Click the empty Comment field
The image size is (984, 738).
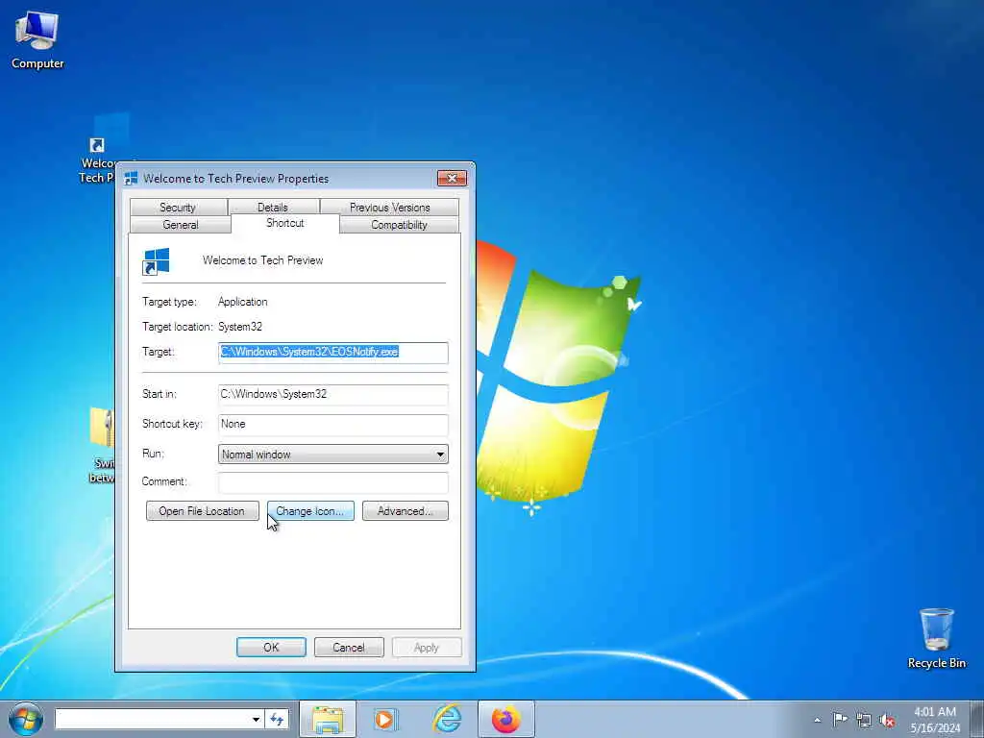tap(333, 482)
